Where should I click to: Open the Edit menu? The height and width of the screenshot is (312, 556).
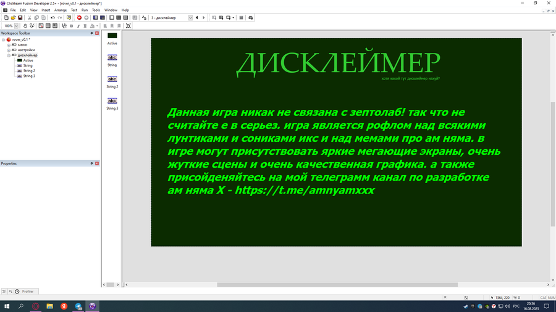point(23,10)
